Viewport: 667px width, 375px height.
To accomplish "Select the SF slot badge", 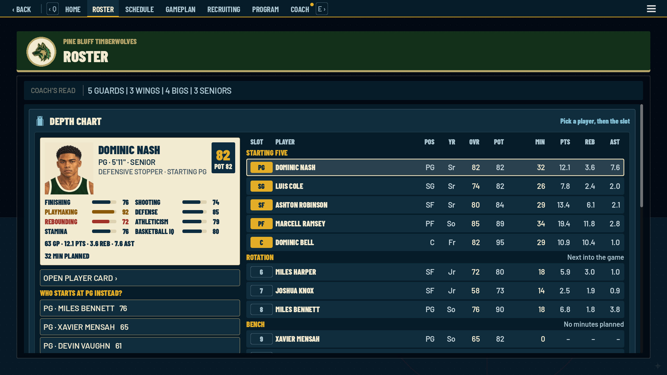I will coord(261,205).
